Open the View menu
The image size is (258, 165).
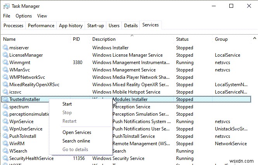pos(42,16)
